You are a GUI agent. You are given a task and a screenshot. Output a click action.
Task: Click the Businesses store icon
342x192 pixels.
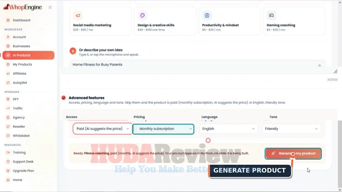coord(8,46)
